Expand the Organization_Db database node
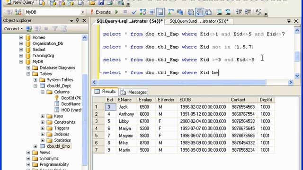This screenshot has height=170, width=303. [x=21, y=43]
